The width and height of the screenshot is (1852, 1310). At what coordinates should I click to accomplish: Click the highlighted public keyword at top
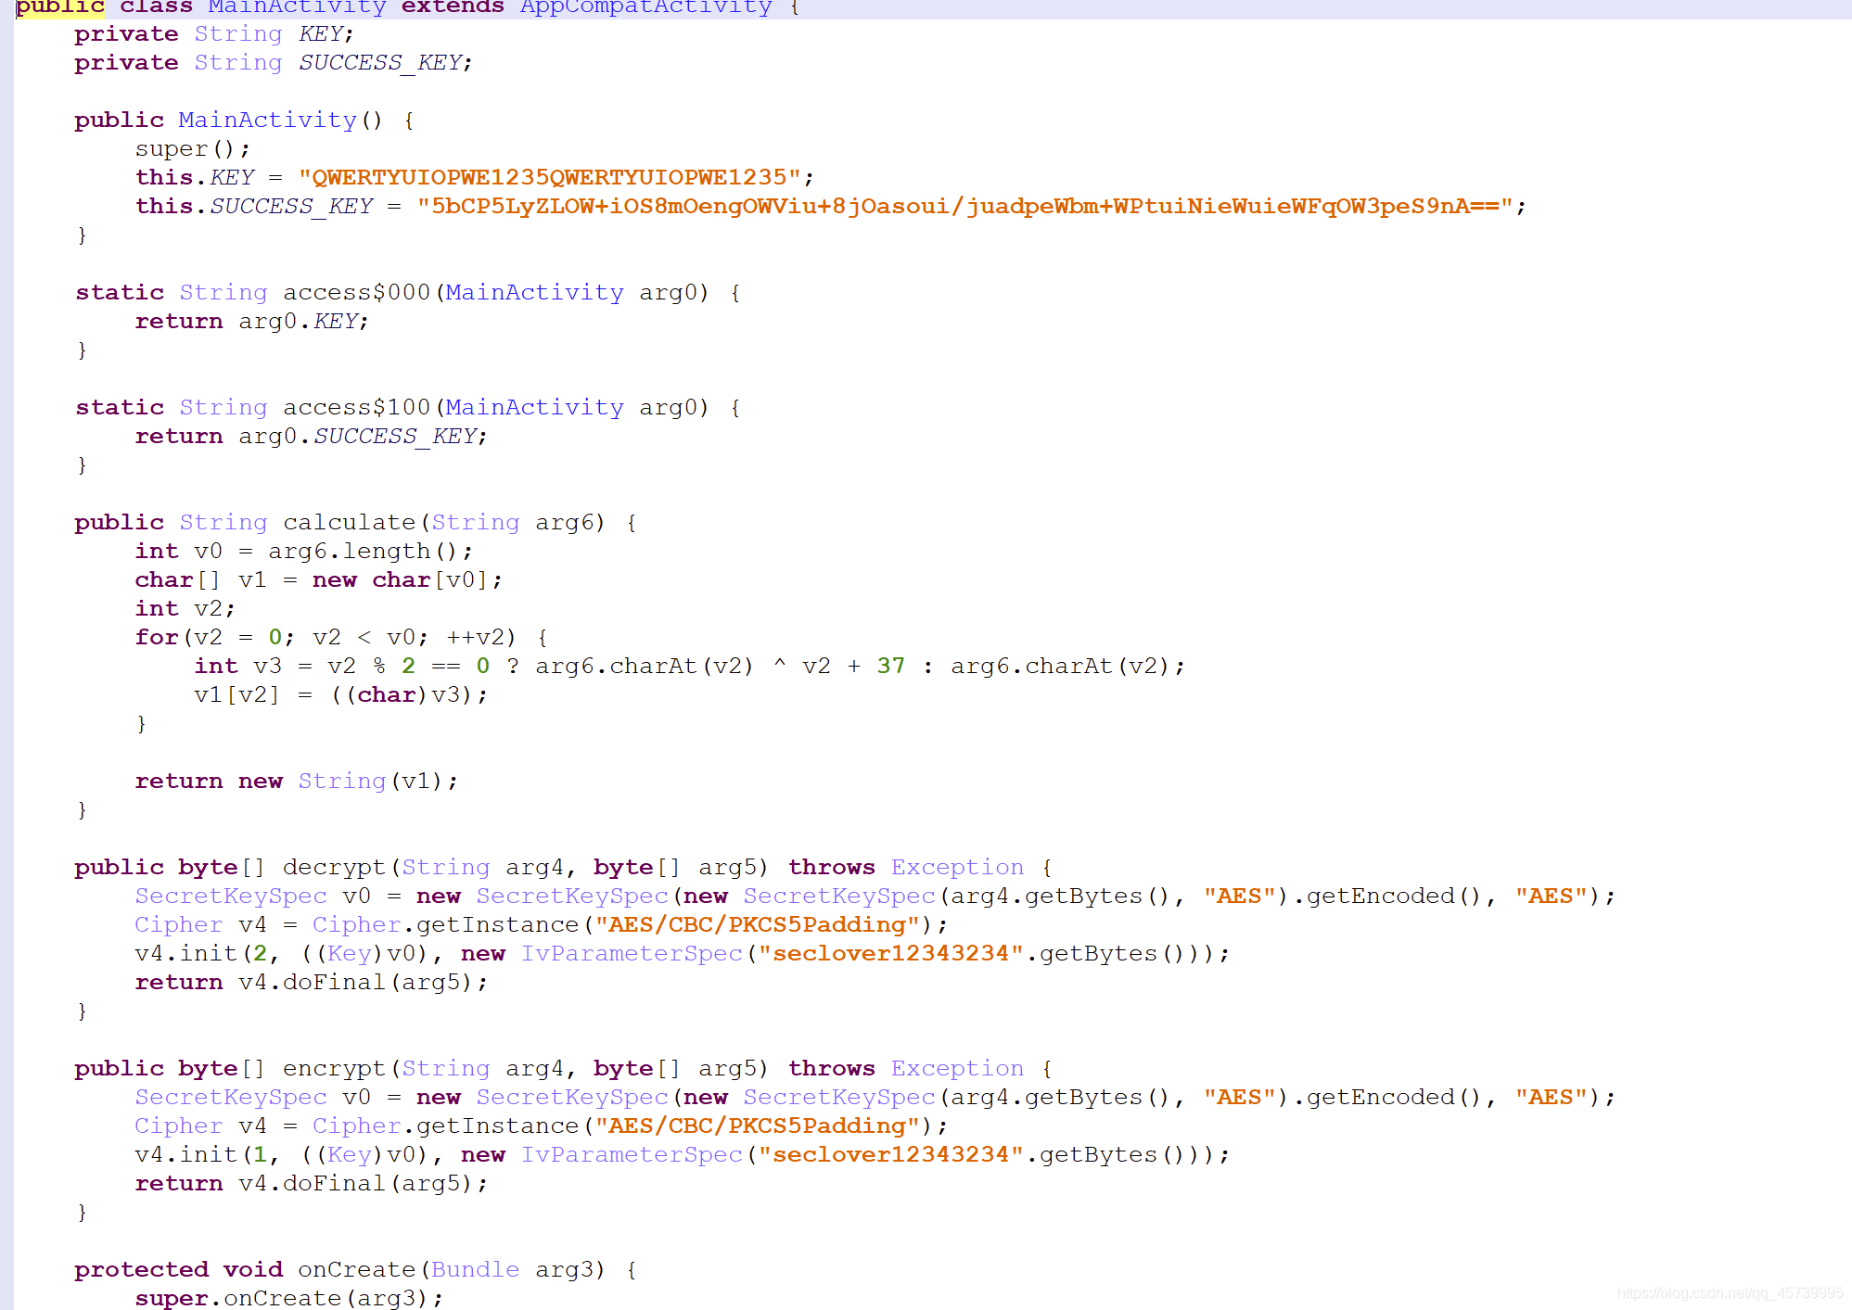point(59,7)
